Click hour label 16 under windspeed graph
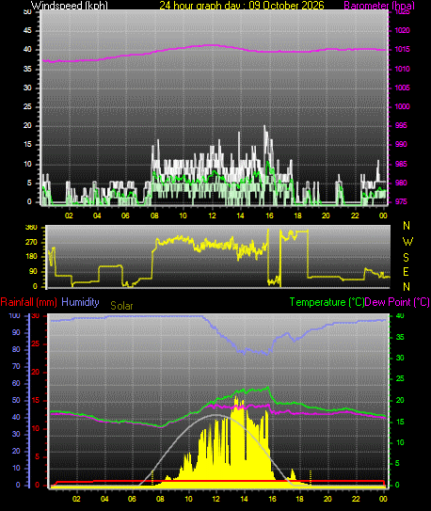 pos(269,216)
